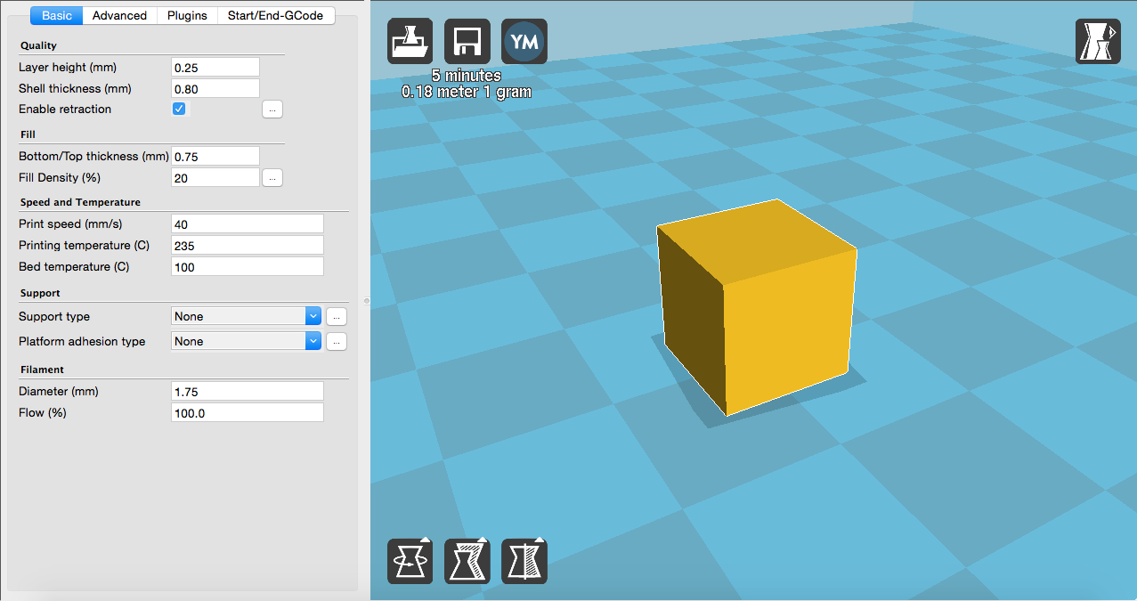Click the Load model icon
1137x601 pixels.
(410, 42)
